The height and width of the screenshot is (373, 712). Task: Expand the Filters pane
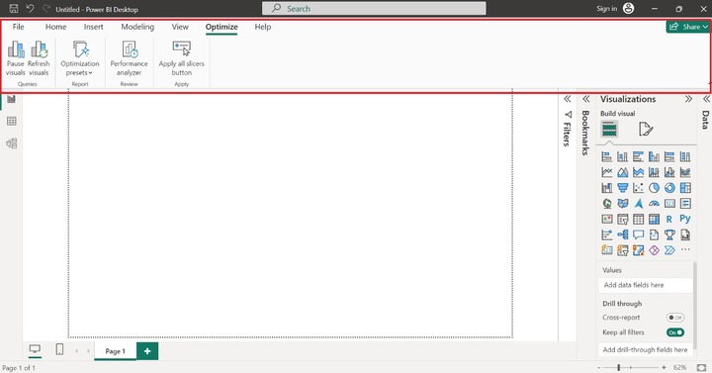[x=568, y=99]
